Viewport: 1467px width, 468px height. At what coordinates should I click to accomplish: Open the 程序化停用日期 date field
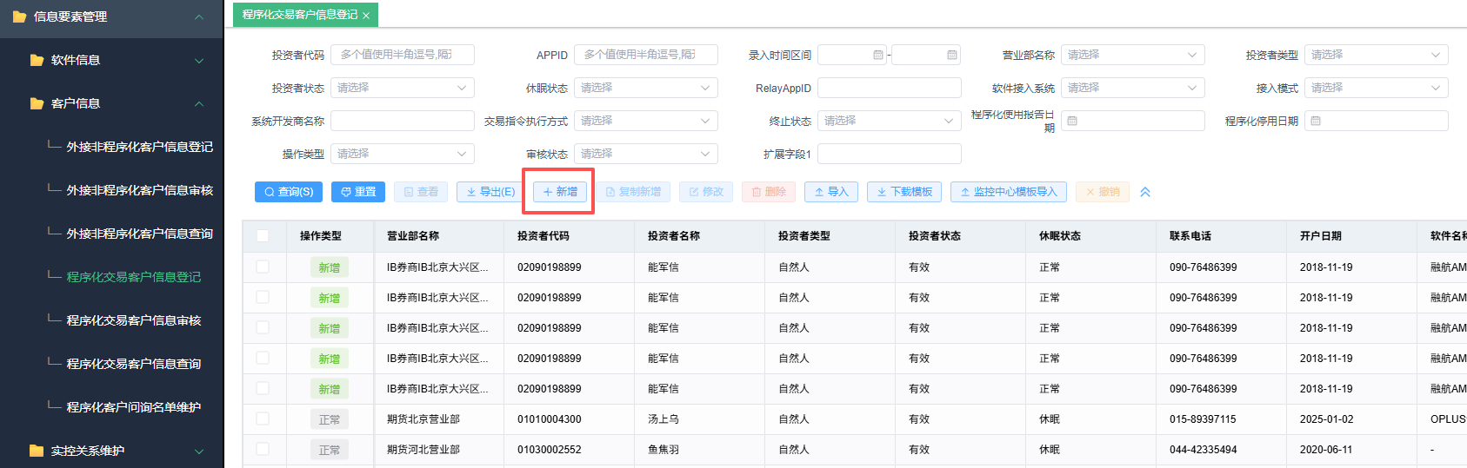point(1376,121)
